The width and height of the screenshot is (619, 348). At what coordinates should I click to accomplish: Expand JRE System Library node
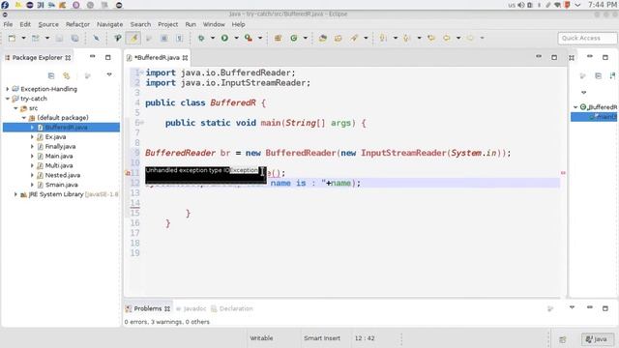tap(15, 194)
